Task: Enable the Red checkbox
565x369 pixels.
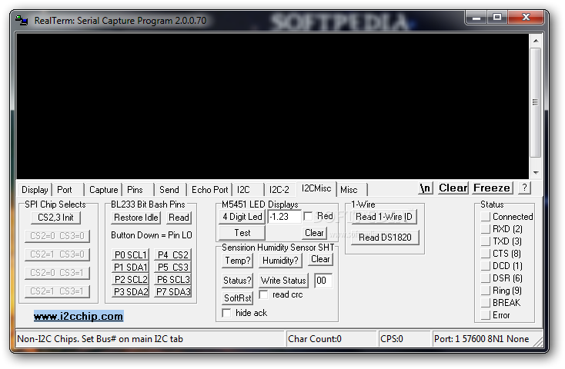Action: click(308, 216)
